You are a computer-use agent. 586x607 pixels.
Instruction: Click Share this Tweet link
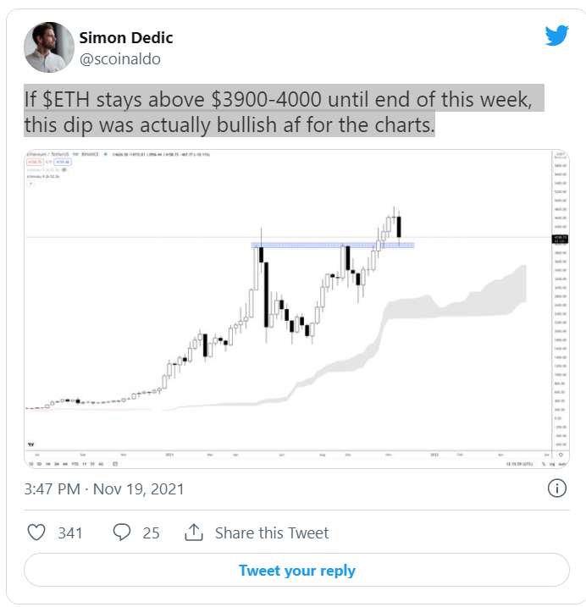tap(272, 533)
